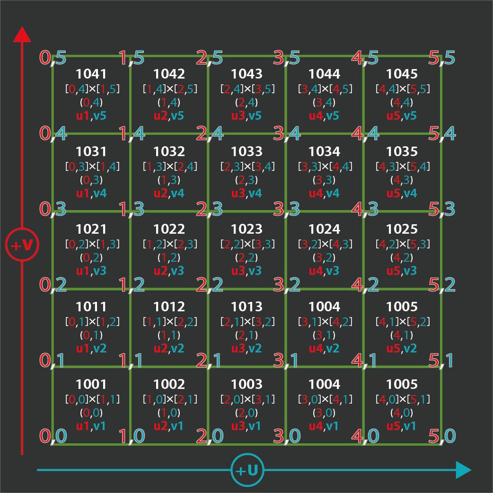Click the red V axis arrowhead
This screenshot has width=493, height=493.
pos(22,35)
